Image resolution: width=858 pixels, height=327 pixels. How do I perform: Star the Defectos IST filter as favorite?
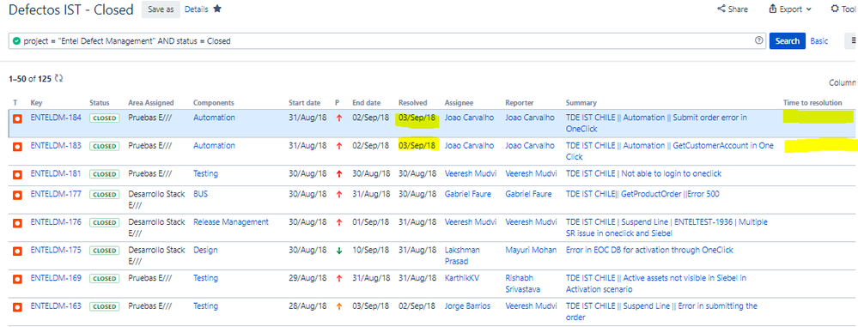click(x=217, y=9)
